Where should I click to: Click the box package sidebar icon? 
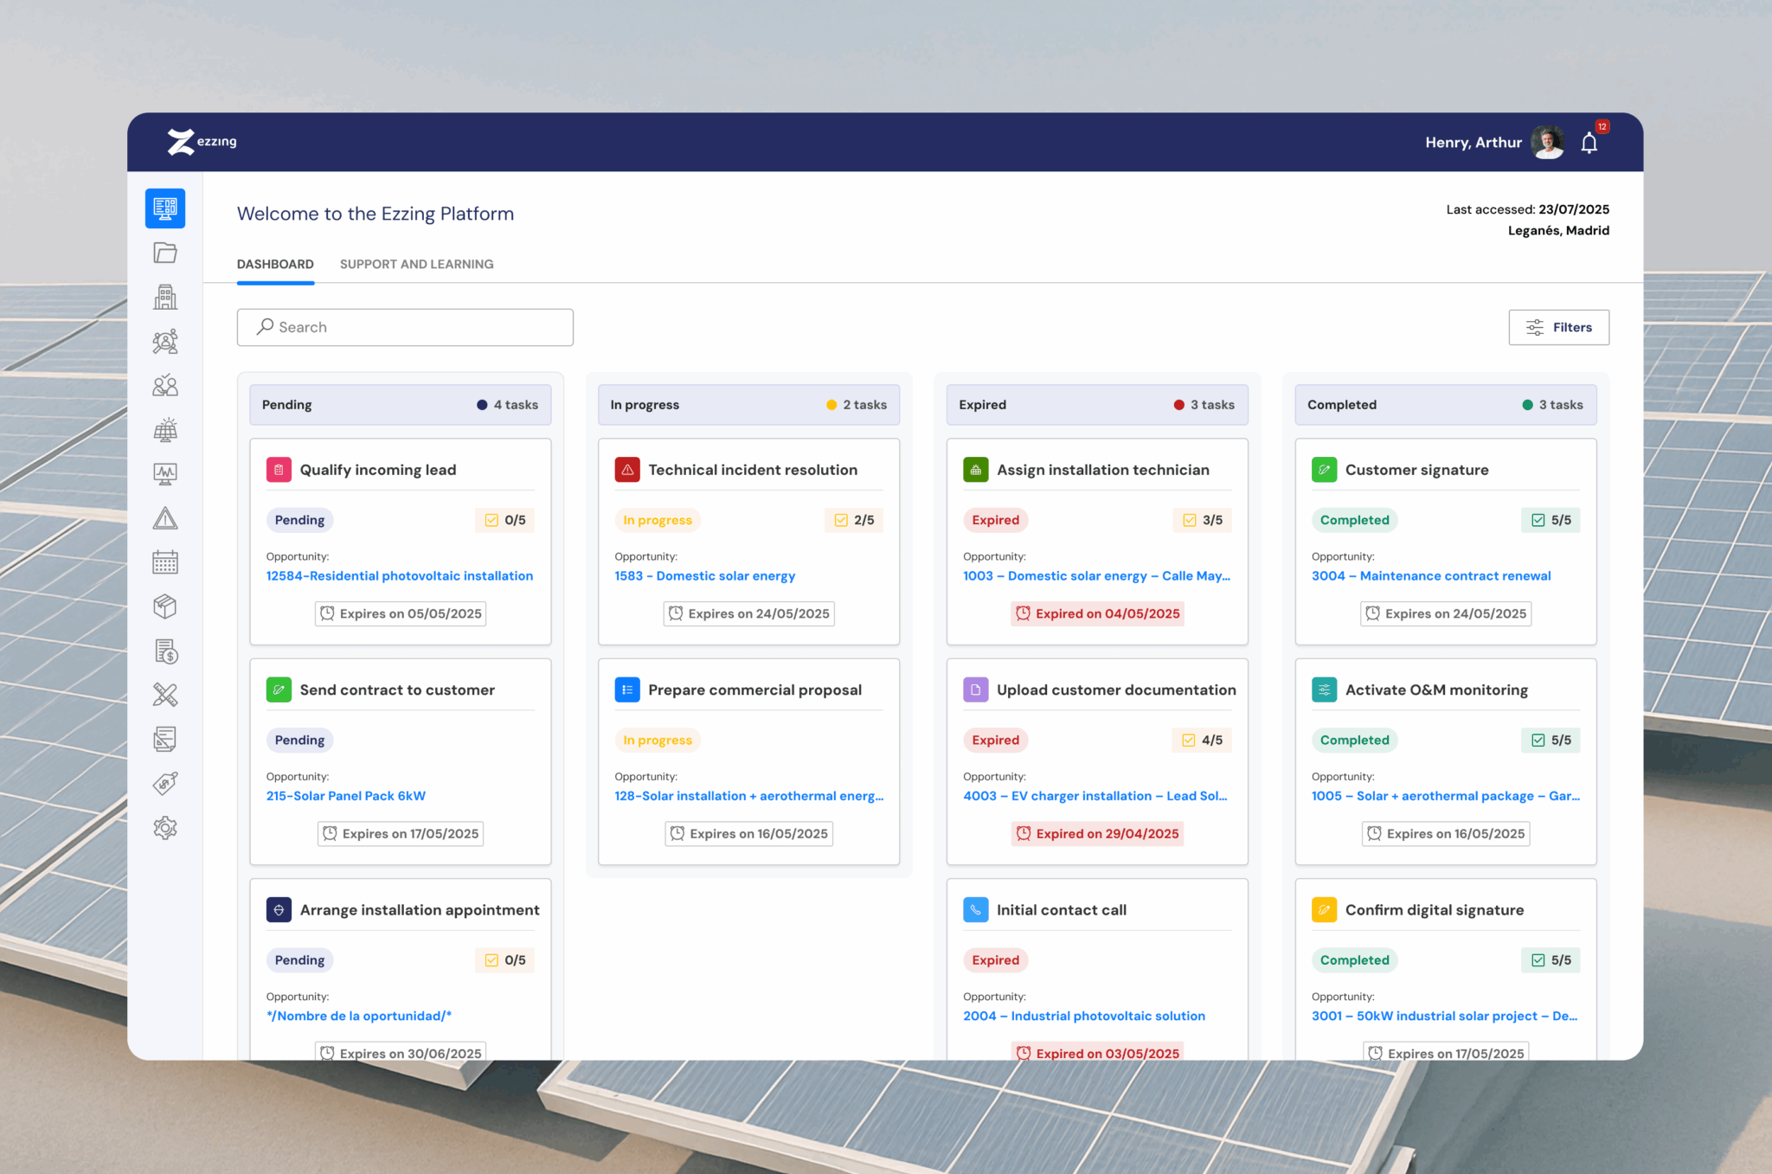[165, 606]
